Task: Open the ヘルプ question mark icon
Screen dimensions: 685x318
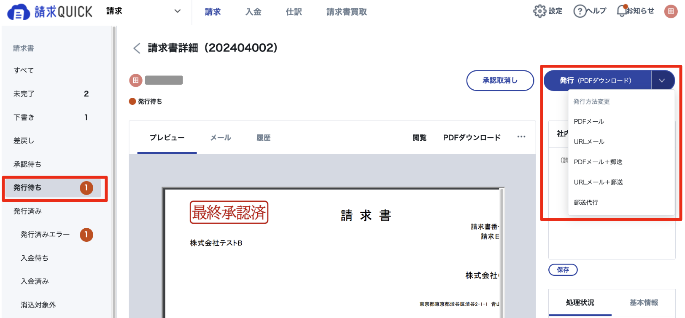Action: [x=580, y=11]
